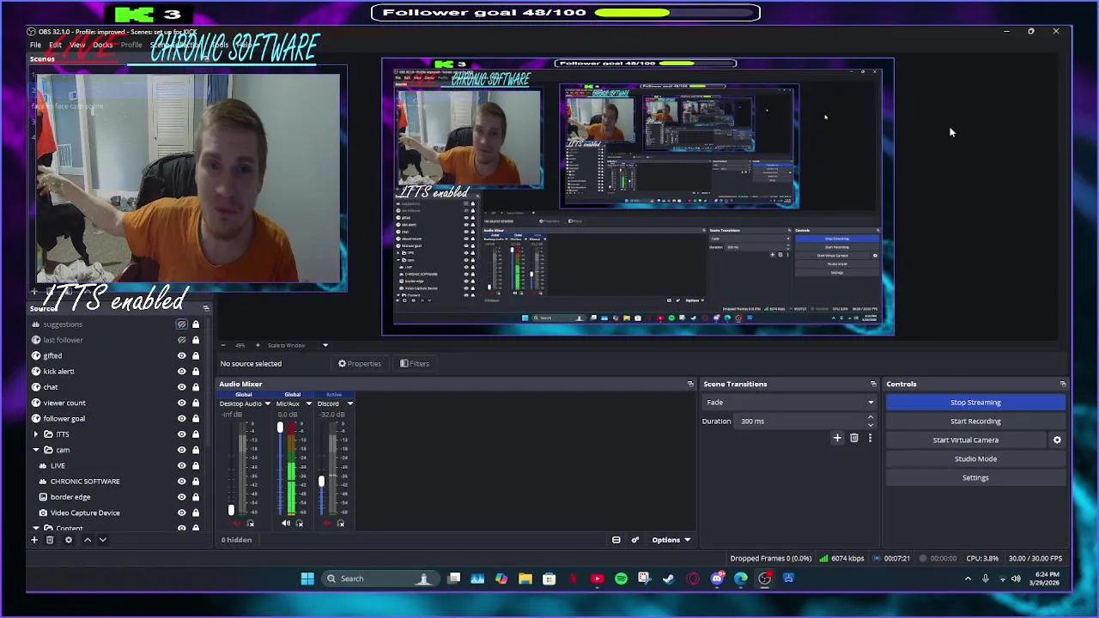Unlock the border edge source

point(196,497)
